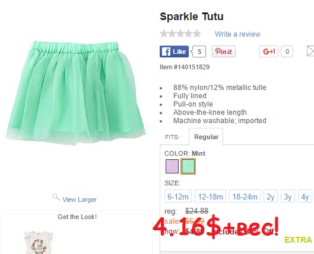Select size 6-12m

click(178, 196)
